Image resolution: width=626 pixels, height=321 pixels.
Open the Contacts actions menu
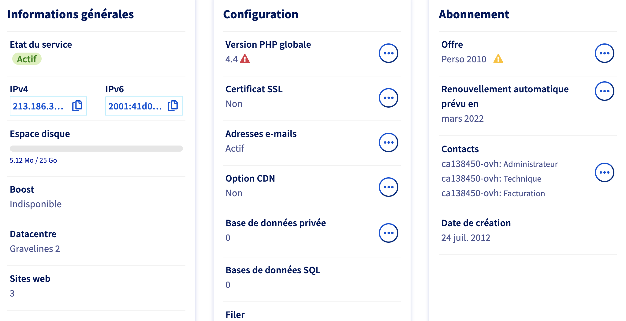coord(604,172)
